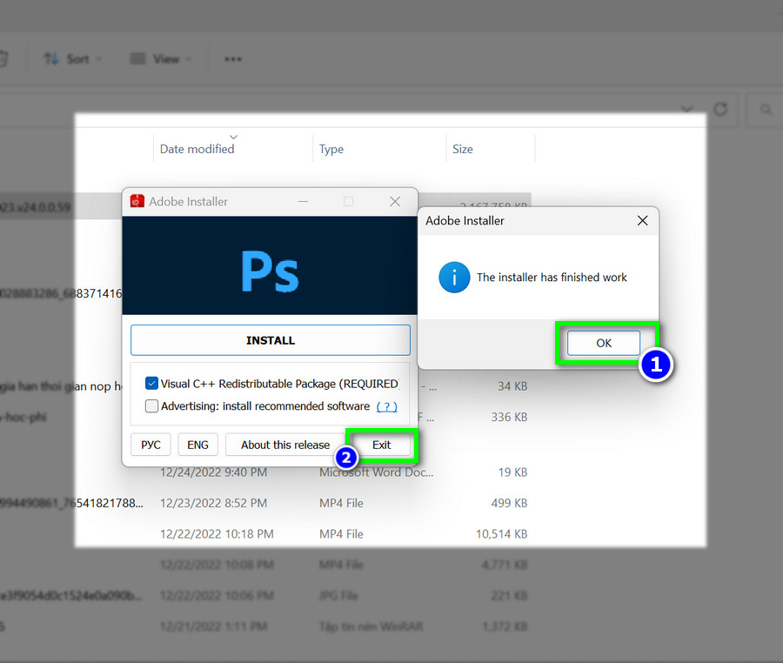Open the (?) advertising help link
This screenshot has width=783, height=663.
(x=386, y=406)
